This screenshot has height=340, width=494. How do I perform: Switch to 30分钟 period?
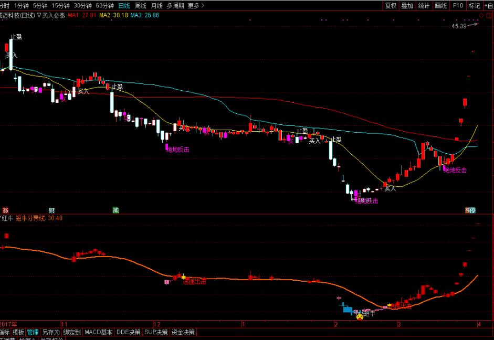[82, 5]
